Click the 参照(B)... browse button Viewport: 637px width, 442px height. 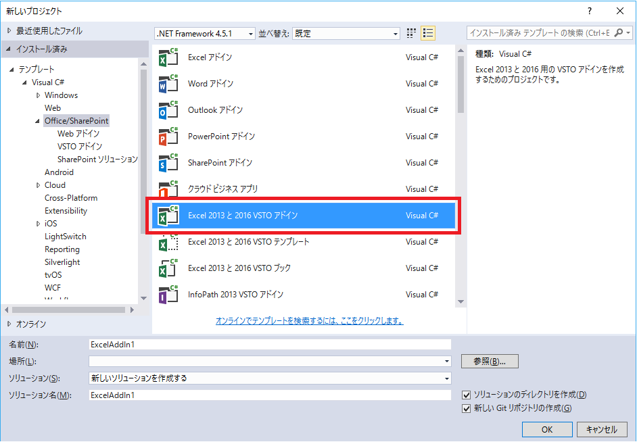tap(490, 361)
